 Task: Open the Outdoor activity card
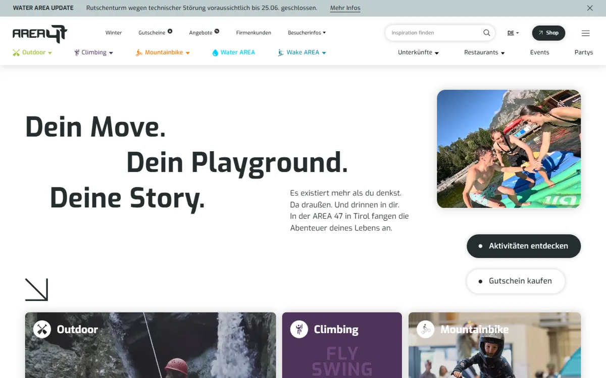[150, 345]
